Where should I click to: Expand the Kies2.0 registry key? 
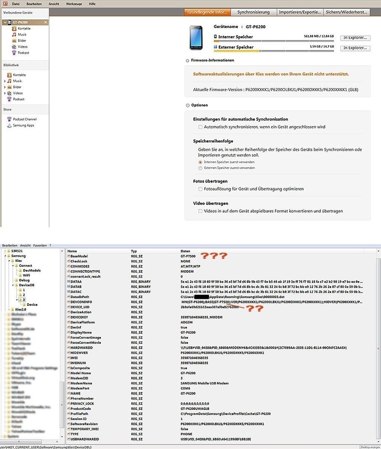pyautogui.click(x=9, y=310)
